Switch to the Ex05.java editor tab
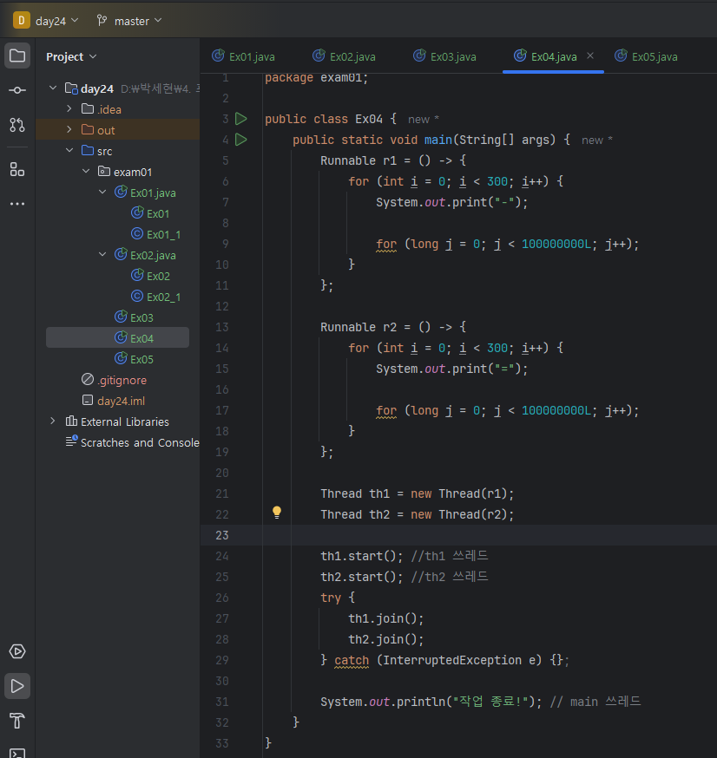The image size is (717, 758). [647, 56]
